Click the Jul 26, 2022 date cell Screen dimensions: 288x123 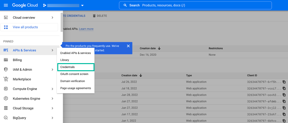129,82
